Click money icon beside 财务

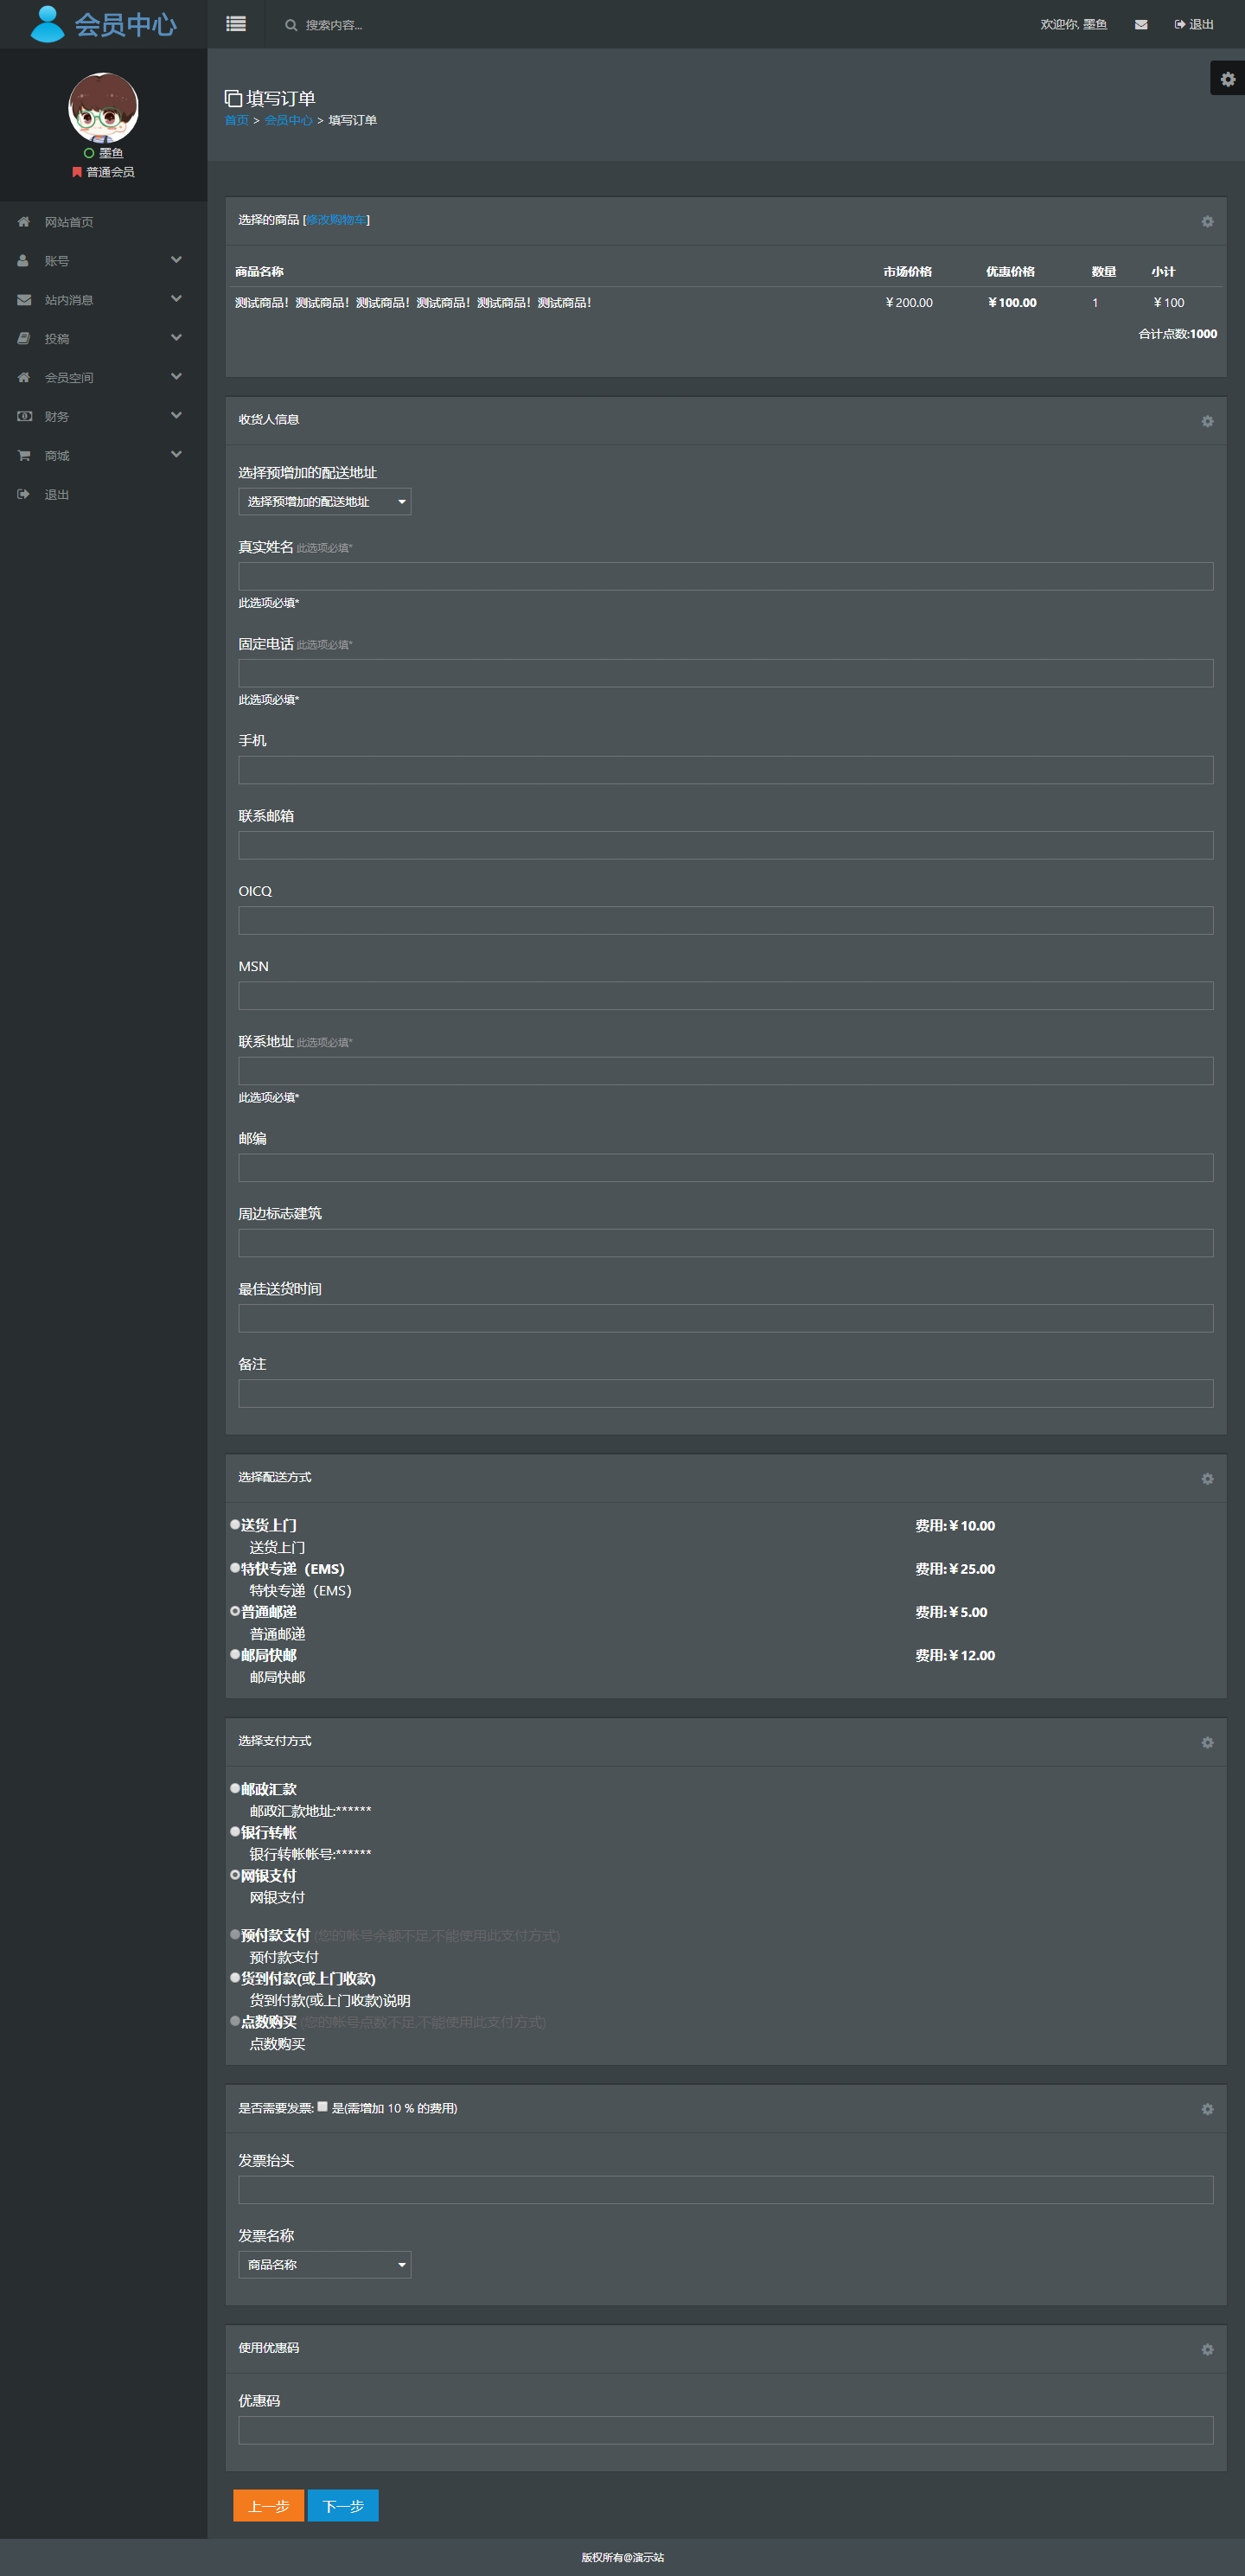(24, 416)
